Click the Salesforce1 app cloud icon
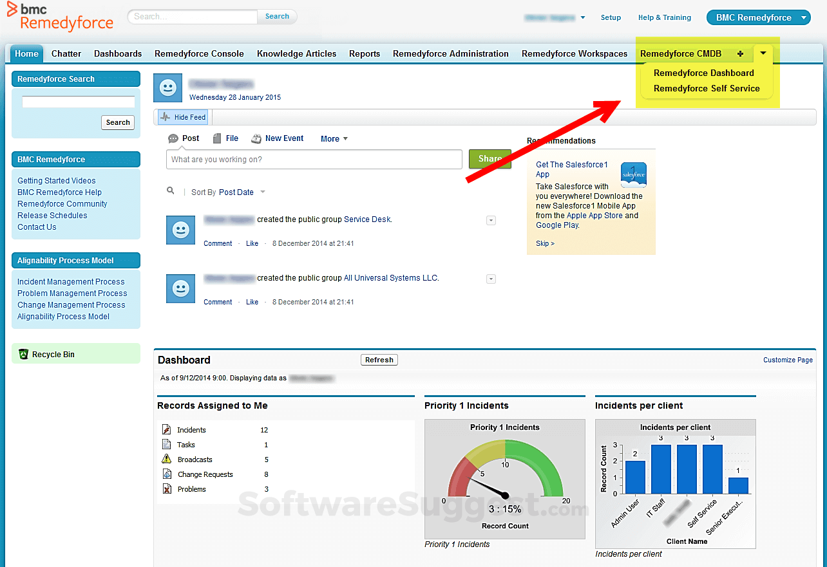 pos(633,175)
